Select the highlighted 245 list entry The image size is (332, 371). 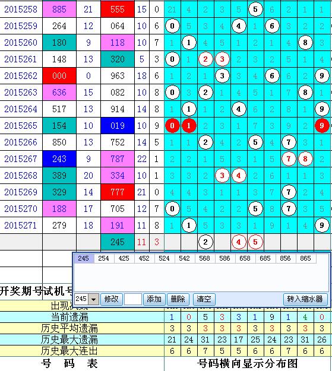pos(84,258)
